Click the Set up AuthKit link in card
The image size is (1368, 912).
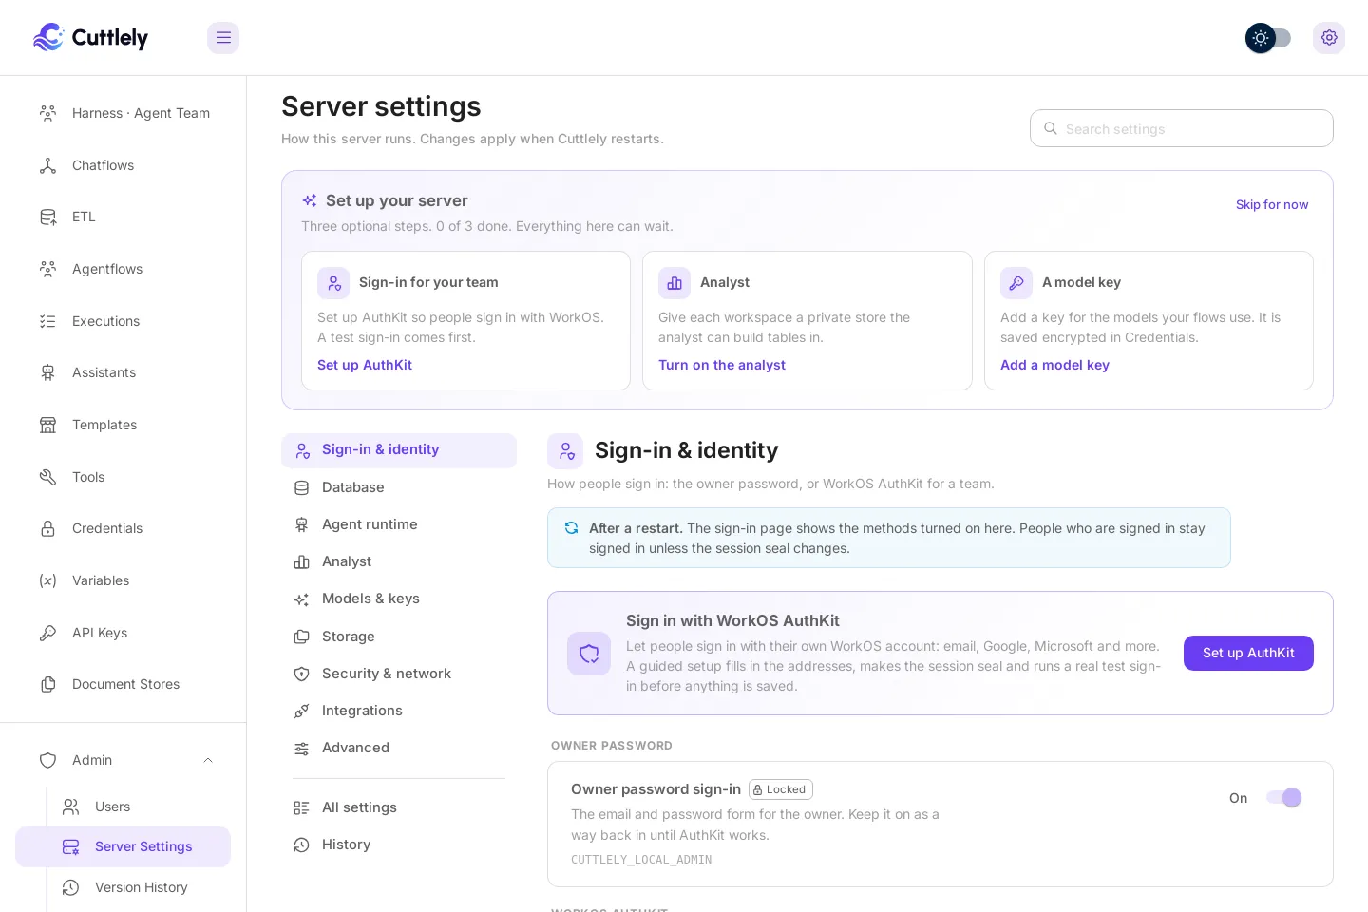pos(365,365)
